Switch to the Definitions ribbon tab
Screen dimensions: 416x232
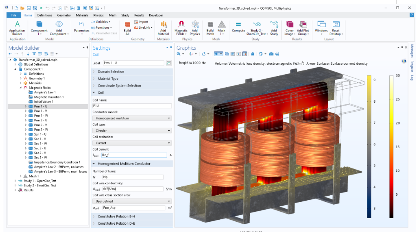pos(44,15)
